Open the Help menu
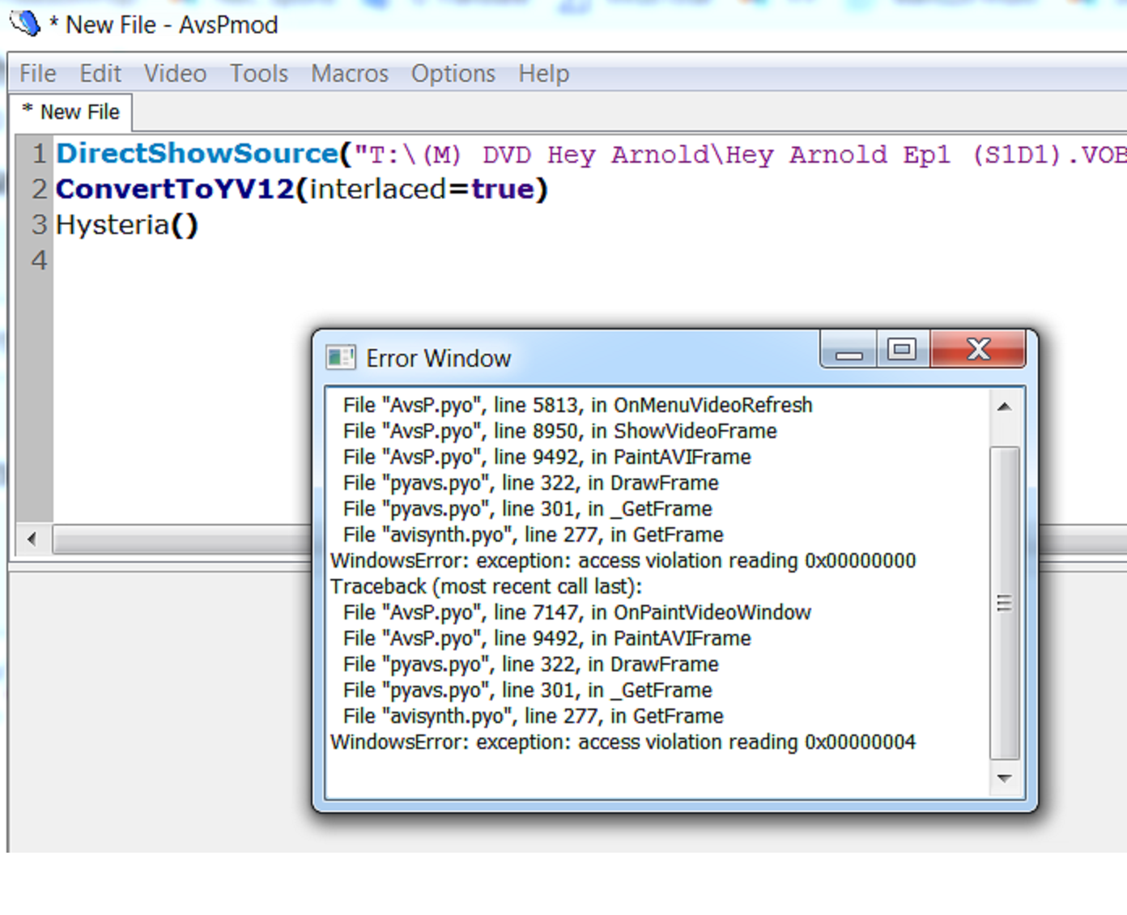Viewport: 1127px width, 915px height. pos(544,74)
